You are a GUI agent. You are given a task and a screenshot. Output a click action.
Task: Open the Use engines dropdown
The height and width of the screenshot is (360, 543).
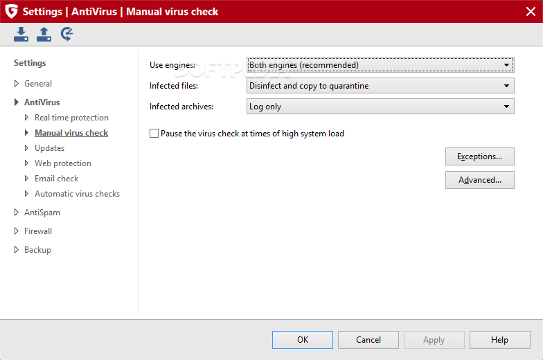[380, 65]
